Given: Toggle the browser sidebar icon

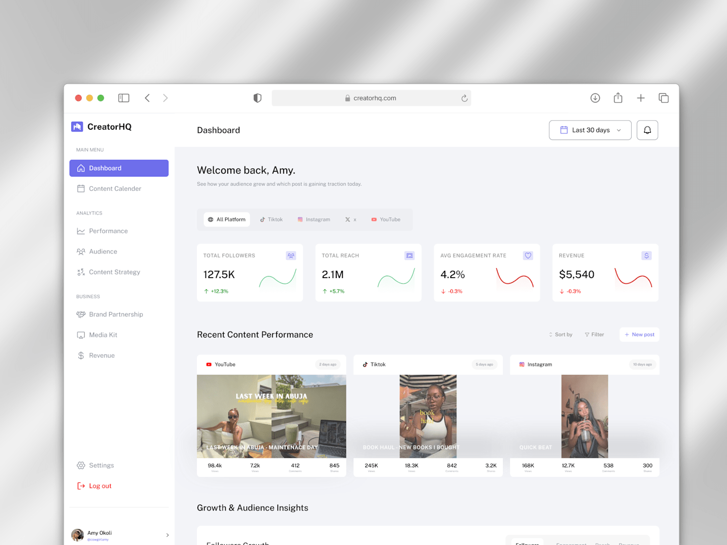Looking at the screenshot, I should (124, 98).
